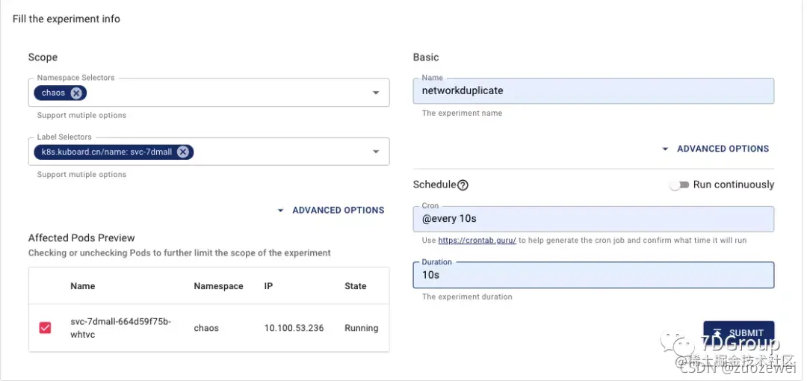The height and width of the screenshot is (381, 807).
Task: Uncheck the svc-7dmall pod checkbox
Action: click(x=45, y=328)
